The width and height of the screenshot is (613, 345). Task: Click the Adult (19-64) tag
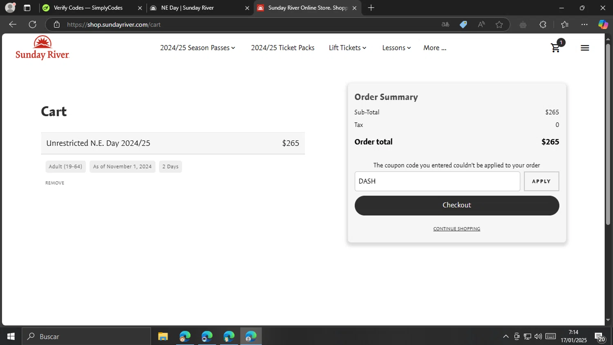pyautogui.click(x=65, y=167)
